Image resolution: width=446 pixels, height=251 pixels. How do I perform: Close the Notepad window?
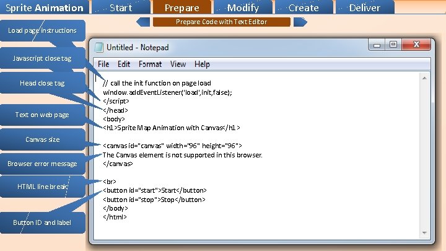point(417,45)
